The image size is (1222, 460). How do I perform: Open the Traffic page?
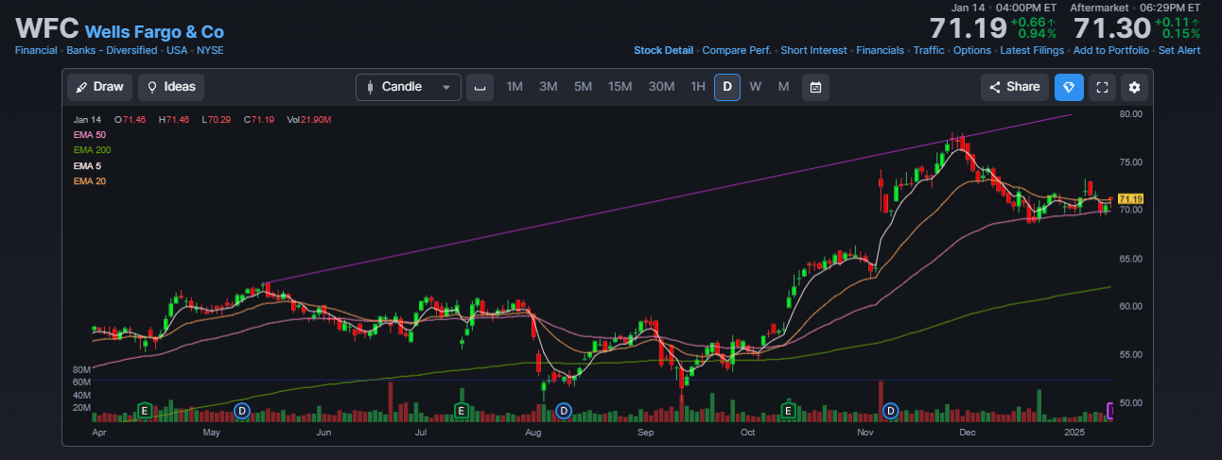click(x=929, y=50)
